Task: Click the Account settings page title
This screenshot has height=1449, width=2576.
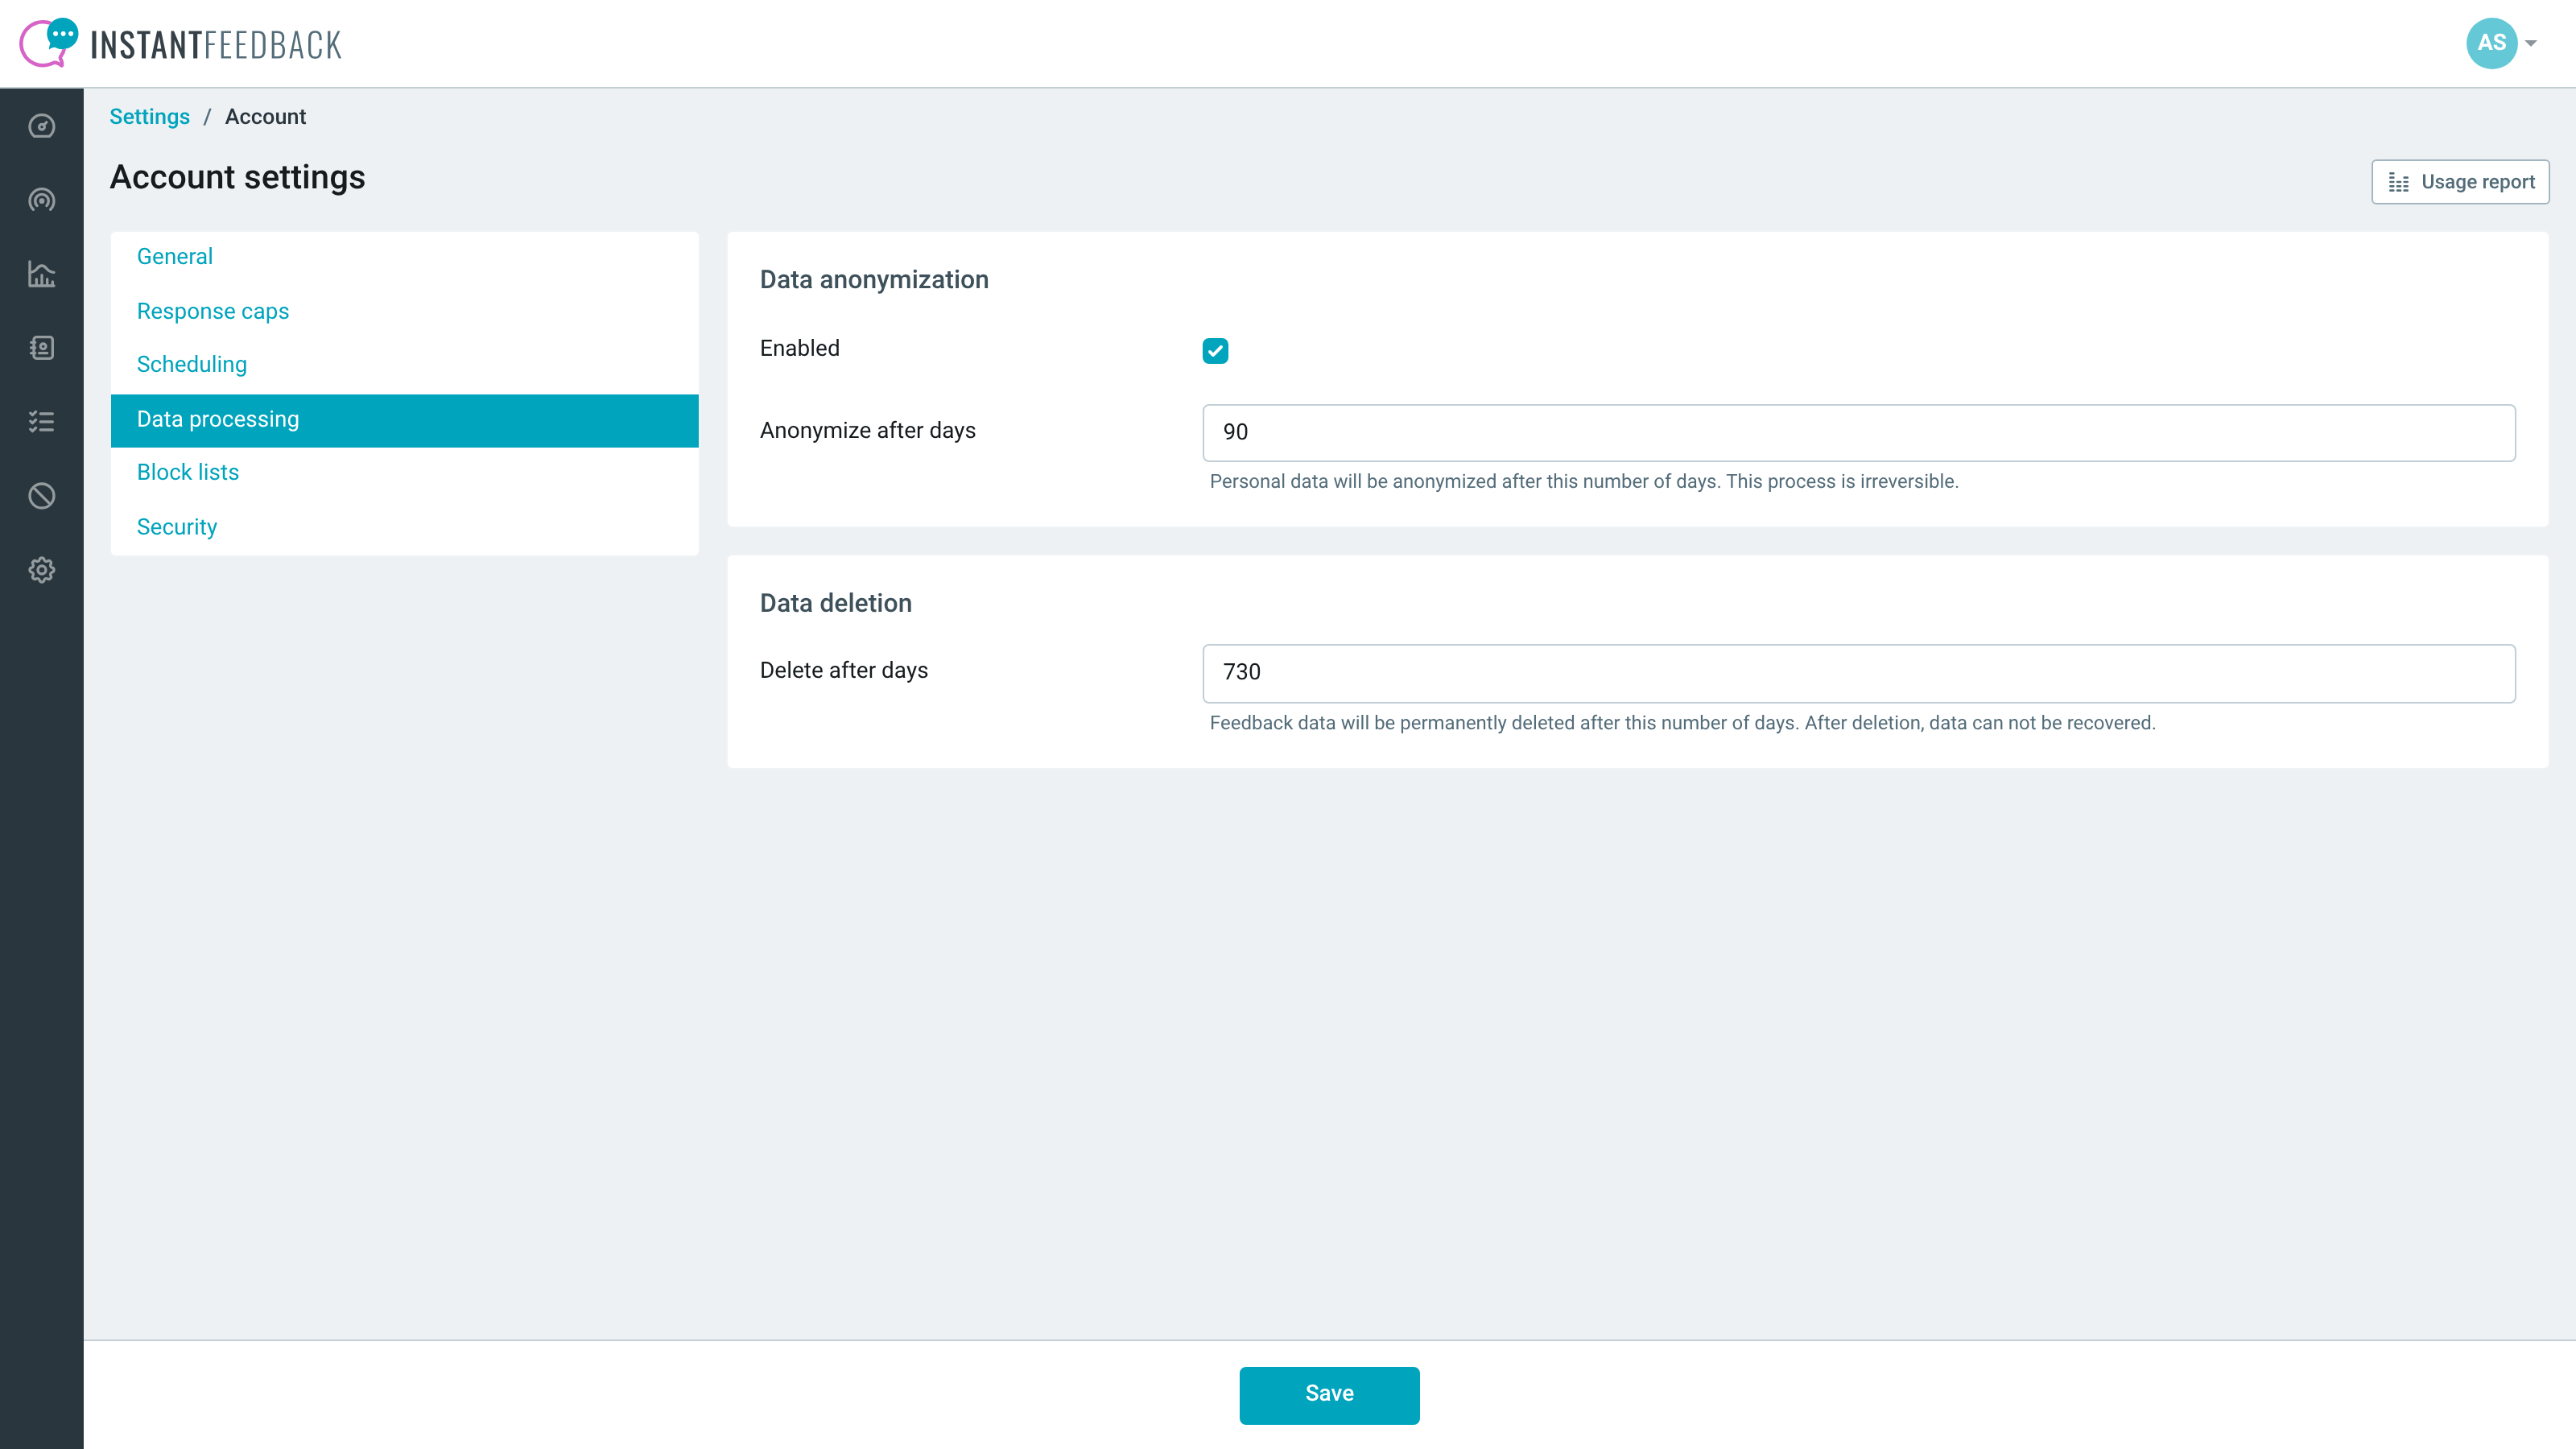Action: point(237,177)
